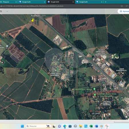Open Word from the taskbar
Image resolution: width=129 pixels, height=129 pixels.
96,126
